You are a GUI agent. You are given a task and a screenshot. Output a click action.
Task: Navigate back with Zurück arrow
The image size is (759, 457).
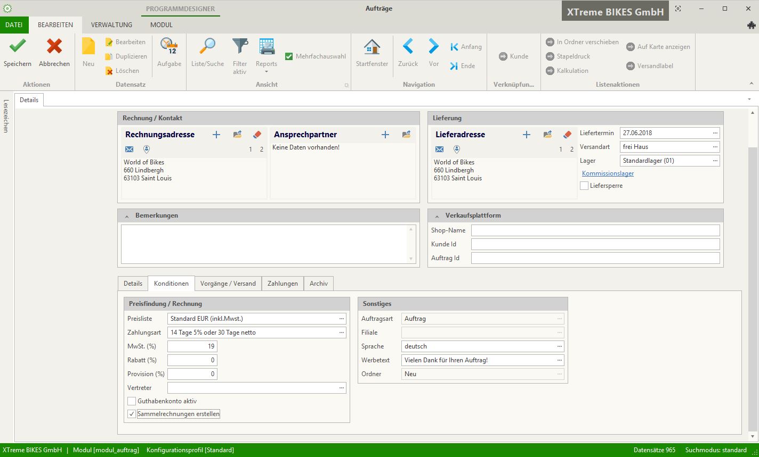(408, 47)
